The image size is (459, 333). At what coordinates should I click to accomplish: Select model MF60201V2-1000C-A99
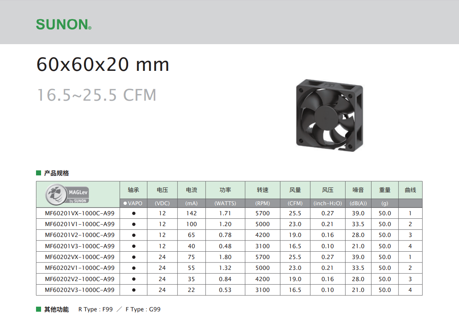coord(80,235)
